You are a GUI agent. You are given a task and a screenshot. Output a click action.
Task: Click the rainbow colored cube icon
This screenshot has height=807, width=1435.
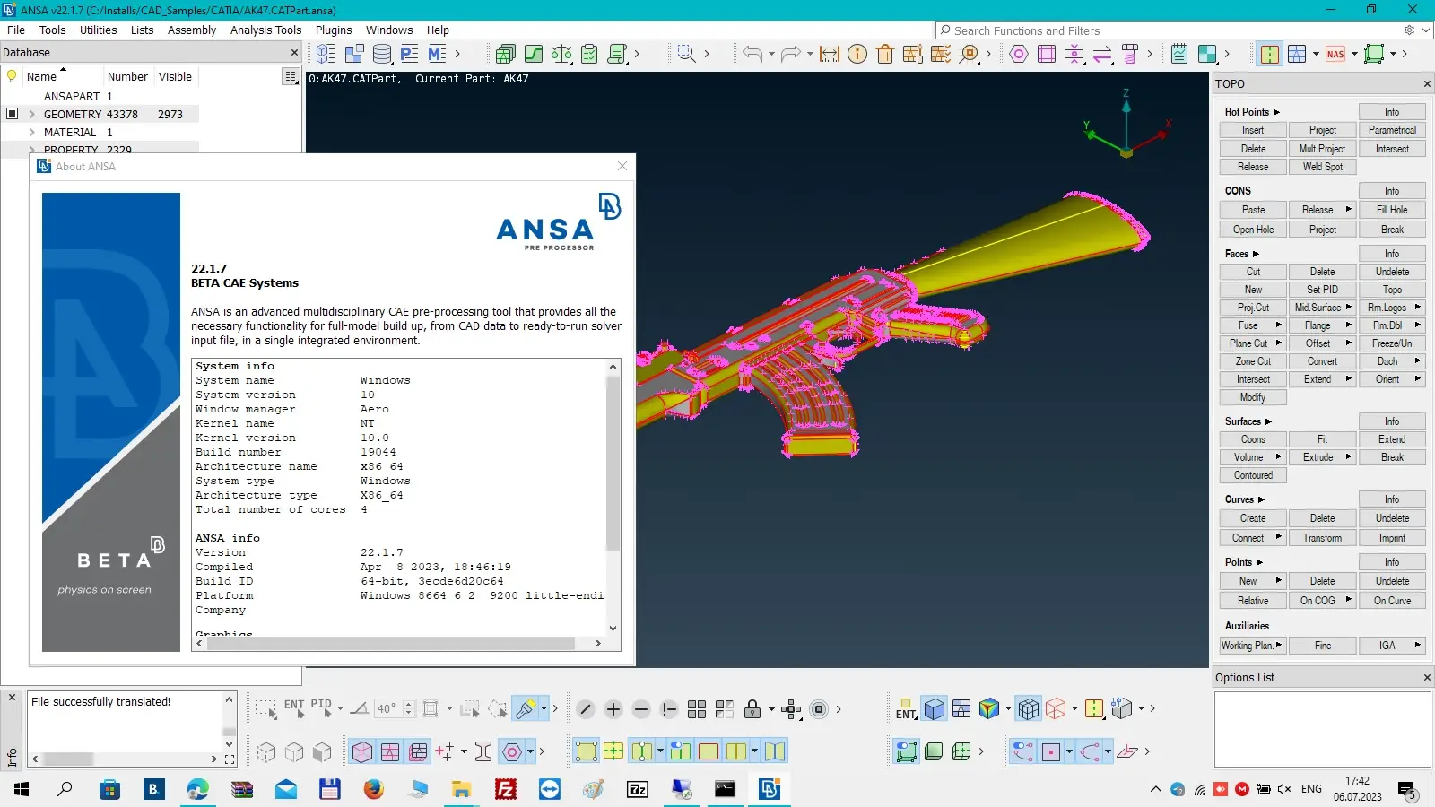[989, 709]
